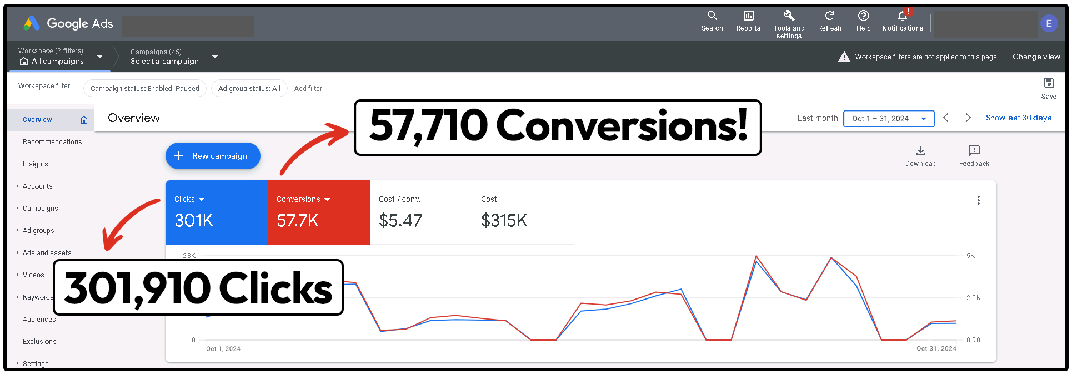The width and height of the screenshot is (1072, 375).
Task: Open Tools and settings wrench icon
Action: [x=789, y=16]
